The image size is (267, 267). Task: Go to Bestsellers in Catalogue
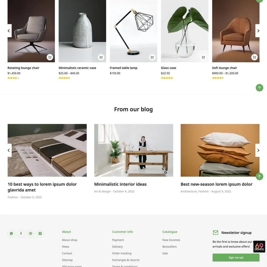tap(170, 246)
